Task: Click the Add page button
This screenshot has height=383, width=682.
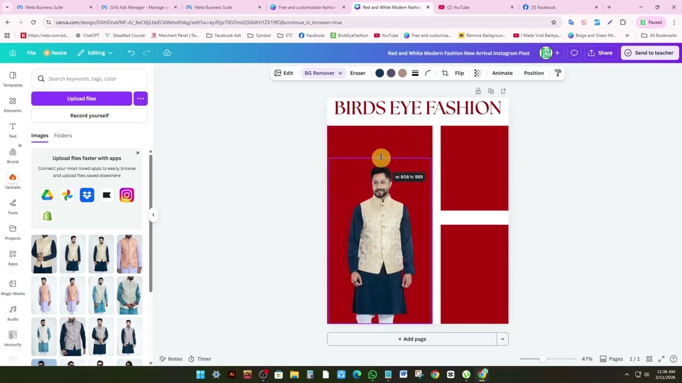Action: coord(412,339)
